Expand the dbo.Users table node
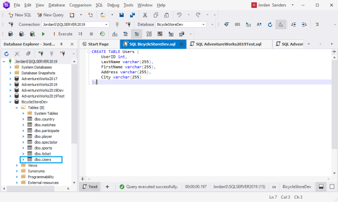This screenshot has height=202, width=338. point(23,160)
